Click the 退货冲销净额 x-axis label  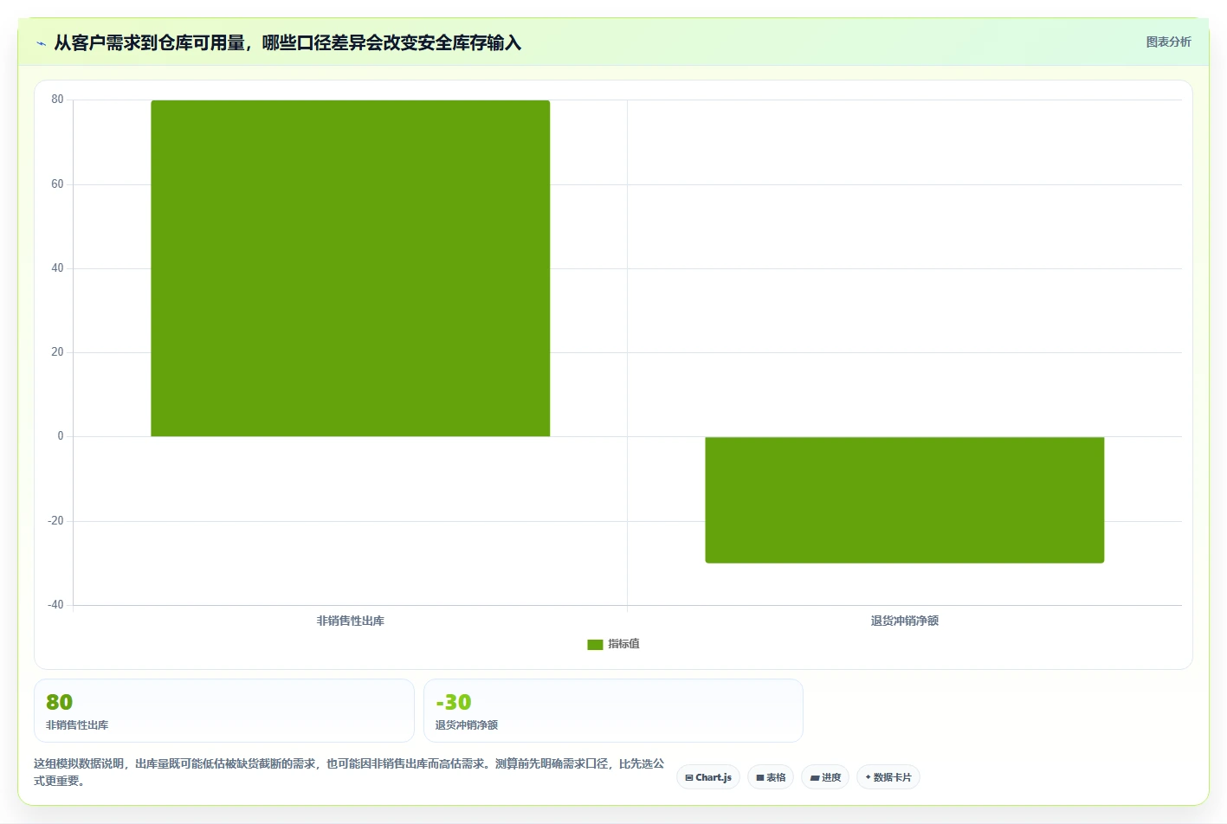pyautogui.click(x=905, y=621)
